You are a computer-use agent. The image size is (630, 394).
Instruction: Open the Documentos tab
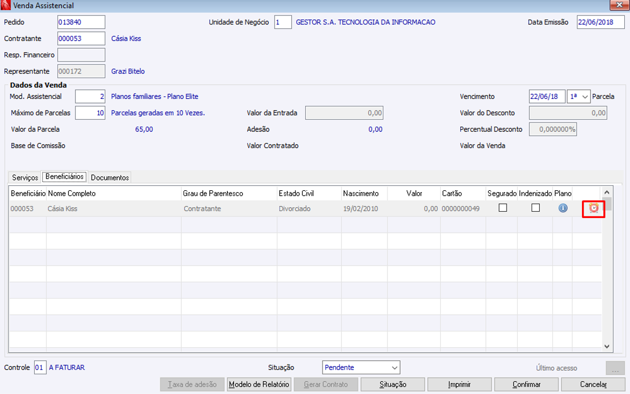point(109,178)
